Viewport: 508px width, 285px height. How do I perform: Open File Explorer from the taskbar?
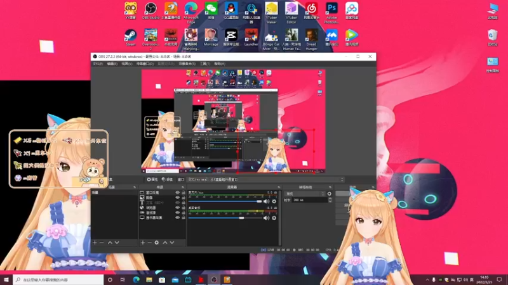pyautogui.click(x=149, y=279)
